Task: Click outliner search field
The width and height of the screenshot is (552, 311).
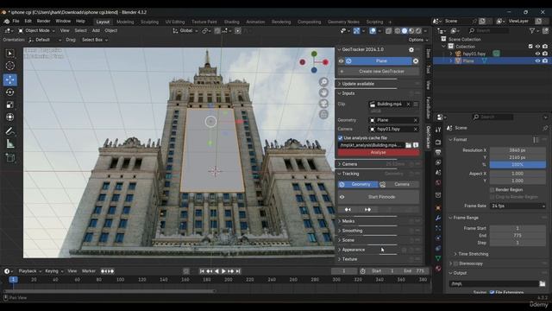Action: (489, 31)
